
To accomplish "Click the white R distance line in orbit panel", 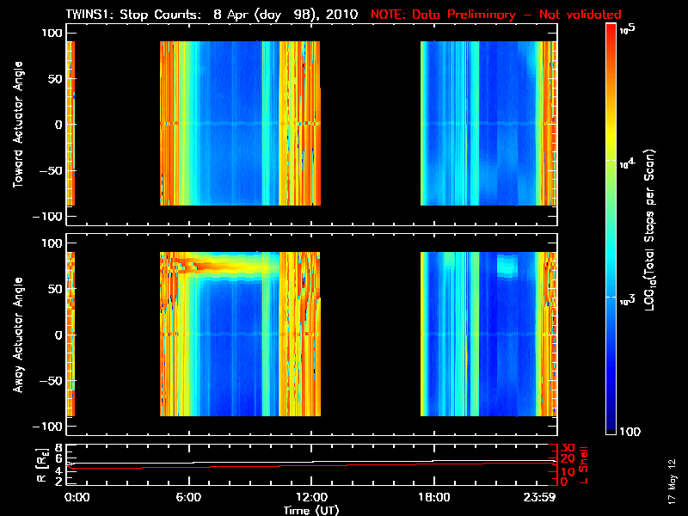I will coord(311,462).
